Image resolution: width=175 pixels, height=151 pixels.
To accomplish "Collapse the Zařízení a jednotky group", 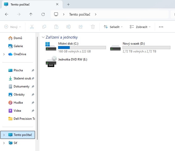I will click(x=43, y=37).
